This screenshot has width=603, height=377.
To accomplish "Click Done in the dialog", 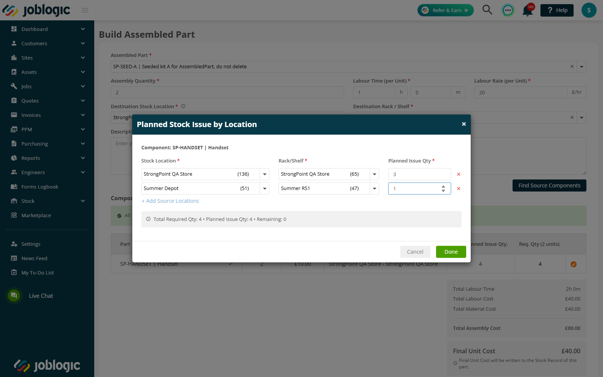I will [x=451, y=252].
